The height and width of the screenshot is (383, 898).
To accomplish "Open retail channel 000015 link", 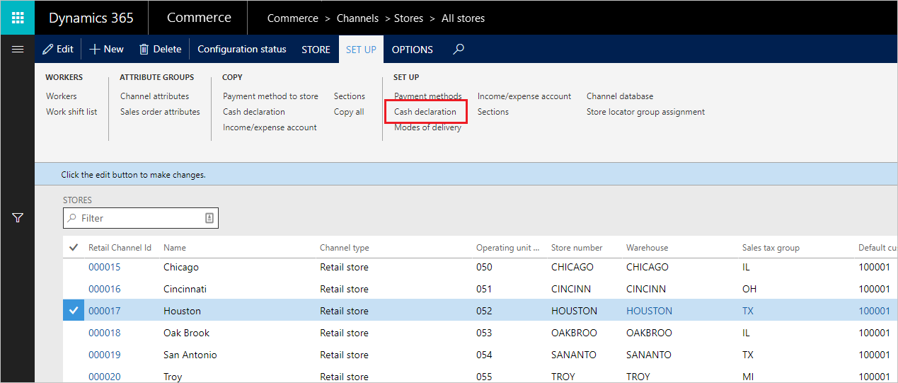I will point(105,267).
